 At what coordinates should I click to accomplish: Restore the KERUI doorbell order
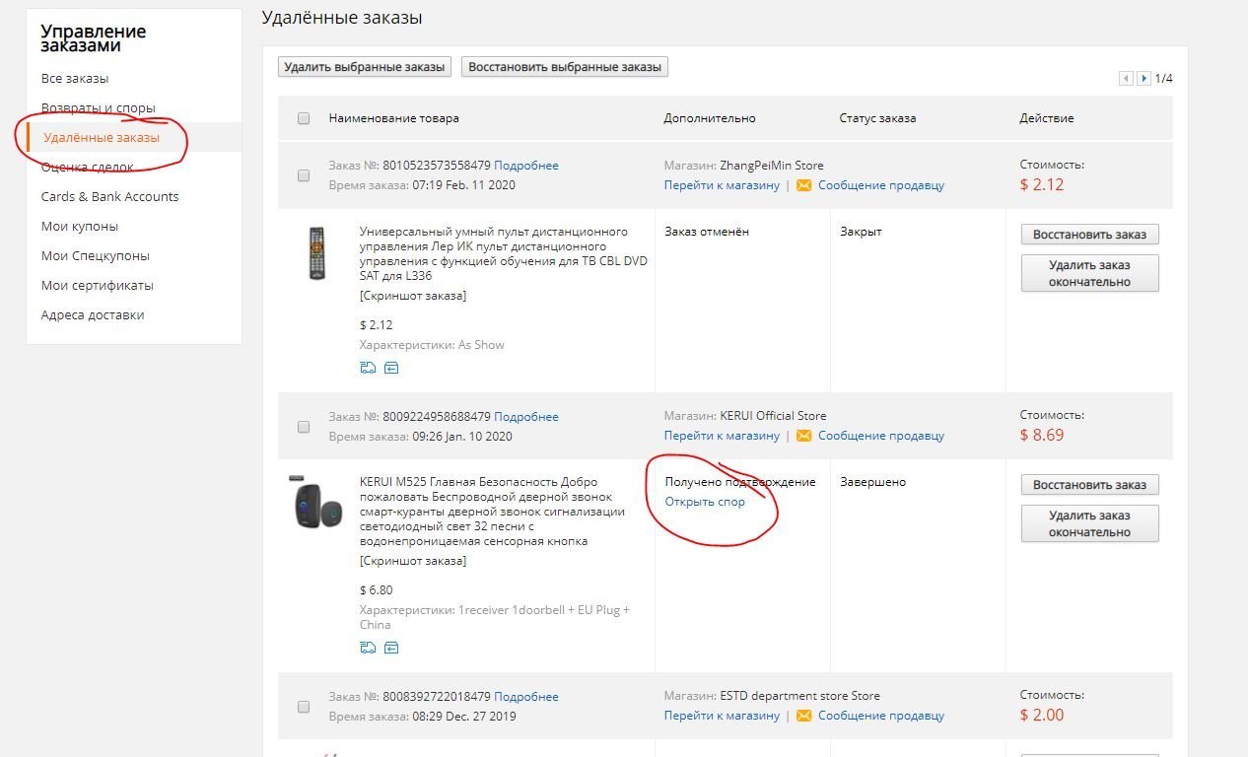(1089, 485)
